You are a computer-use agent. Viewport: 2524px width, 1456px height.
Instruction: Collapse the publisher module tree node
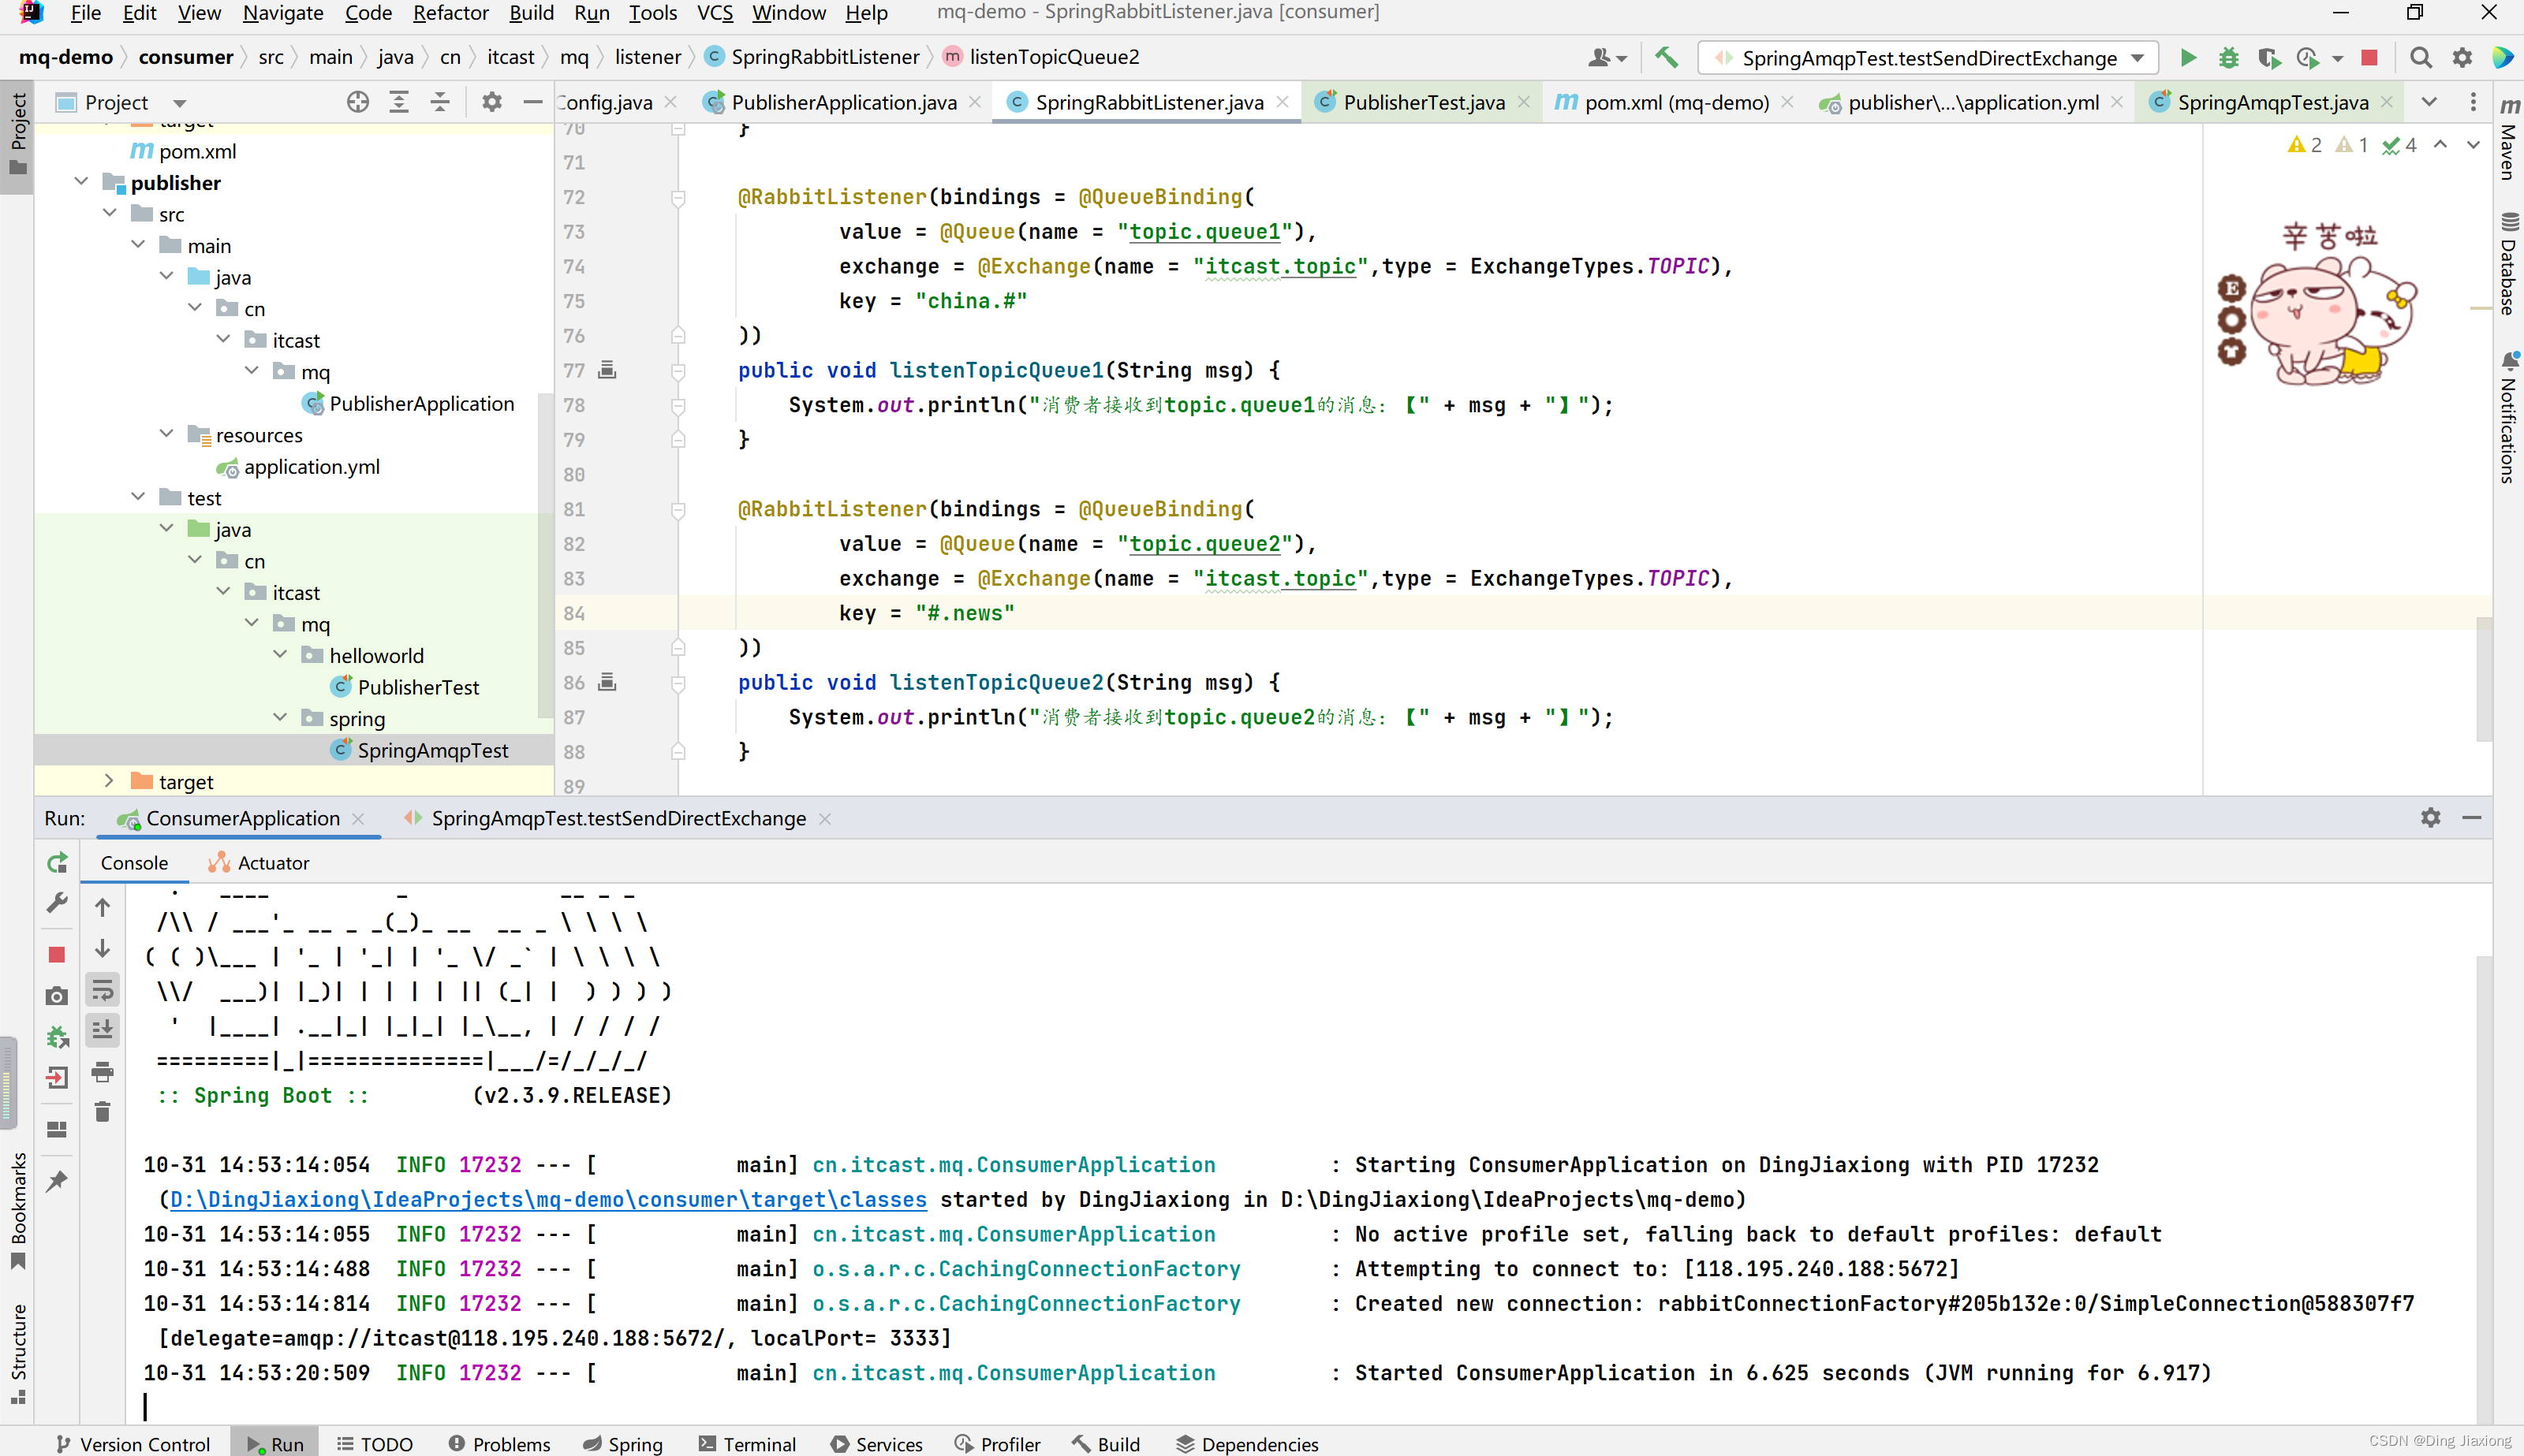pyautogui.click(x=82, y=182)
